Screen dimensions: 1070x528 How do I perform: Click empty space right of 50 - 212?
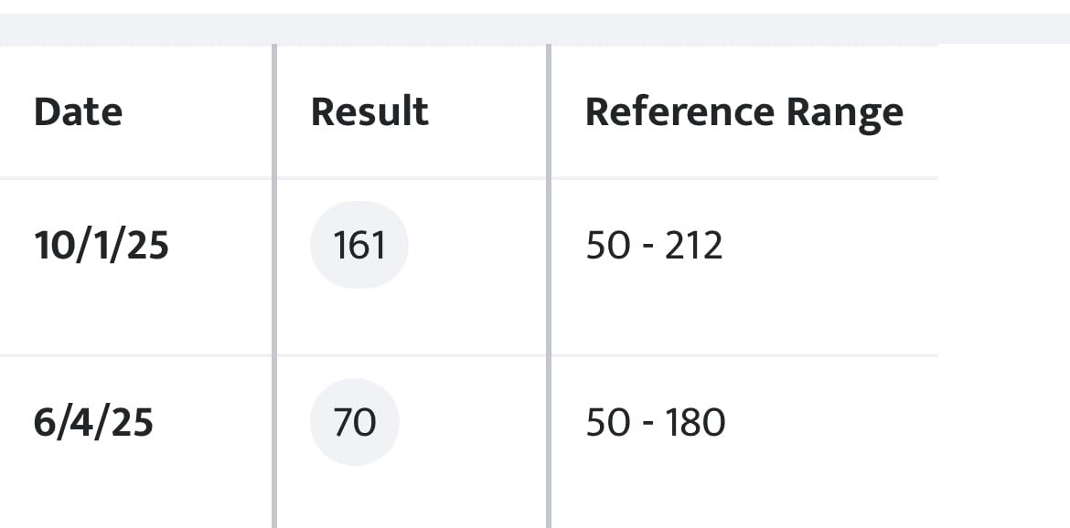pyautogui.click(x=823, y=246)
